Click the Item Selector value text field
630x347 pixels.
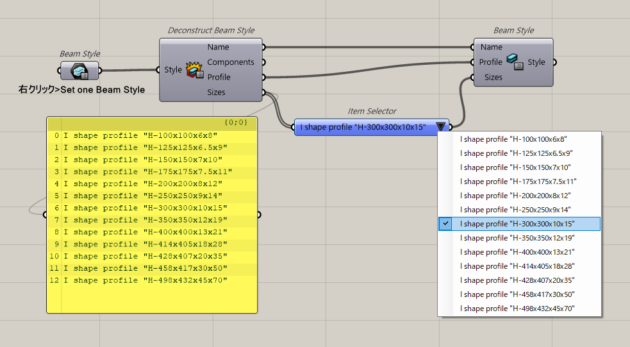tap(362, 127)
